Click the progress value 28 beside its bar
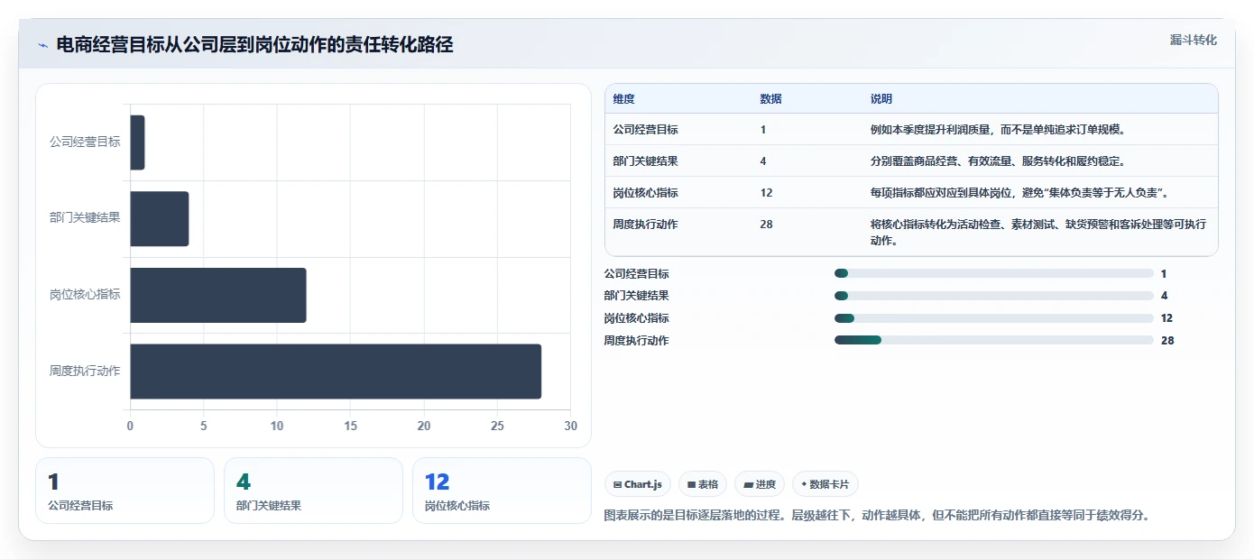Image resolution: width=1254 pixels, height=560 pixels. click(1167, 340)
